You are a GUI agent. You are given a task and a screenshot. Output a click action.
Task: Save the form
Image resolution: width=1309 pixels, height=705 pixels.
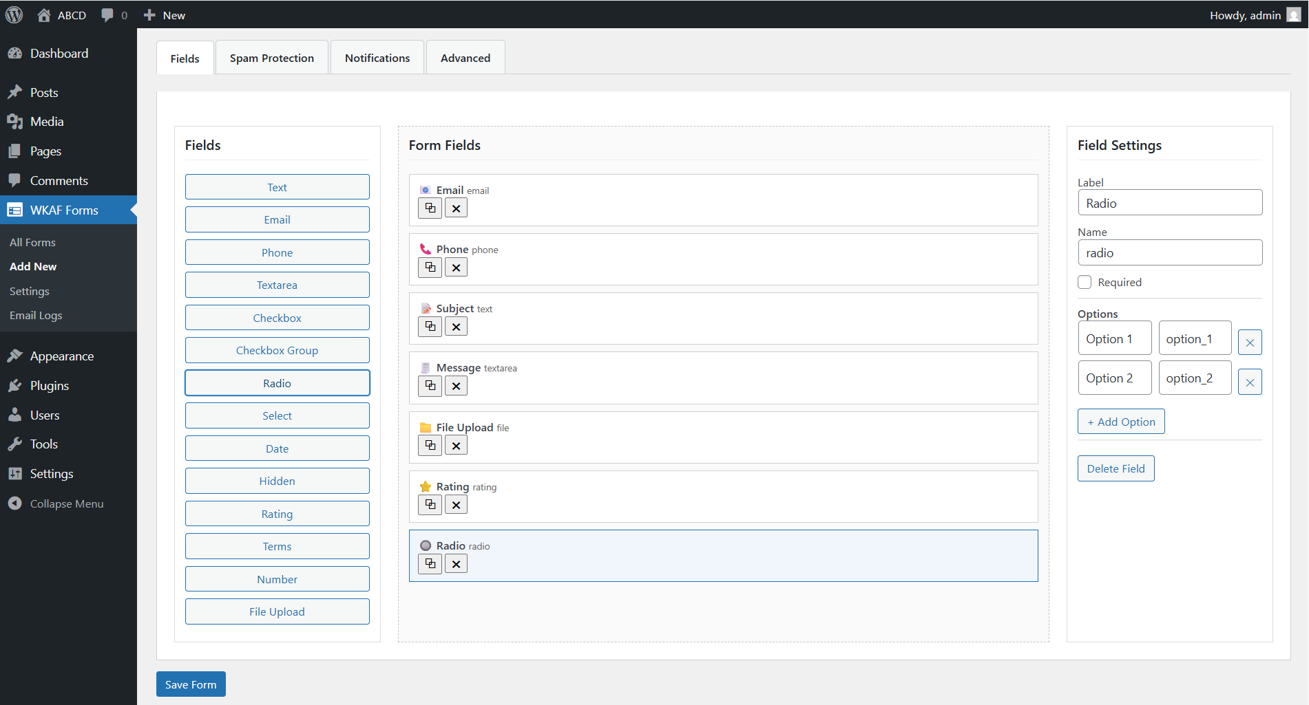coord(191,684)
